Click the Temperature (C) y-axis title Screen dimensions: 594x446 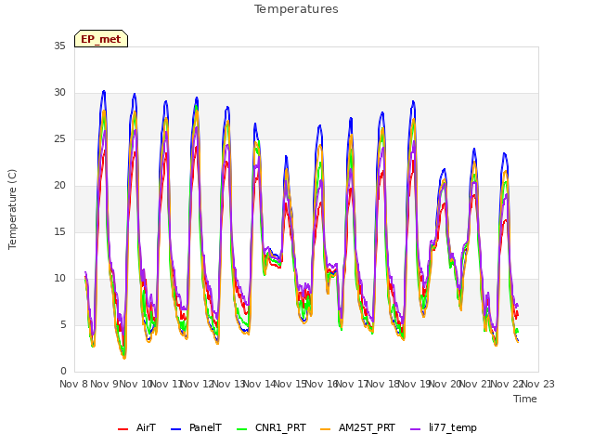(x=12, y=209)
